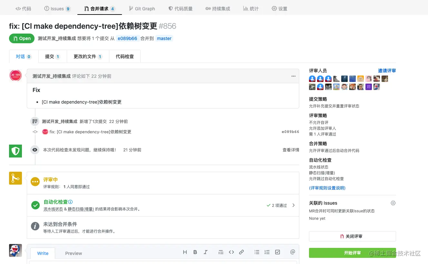Click the 评审中 pending status icon
Image resolution: width=428 pixels, height=264 pixels.
pos(35,182)
